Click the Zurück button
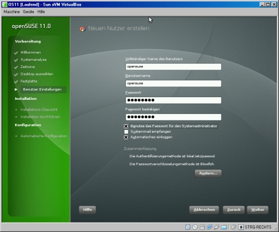Viewport: 279px width, 232px height. tap(234, 210)
